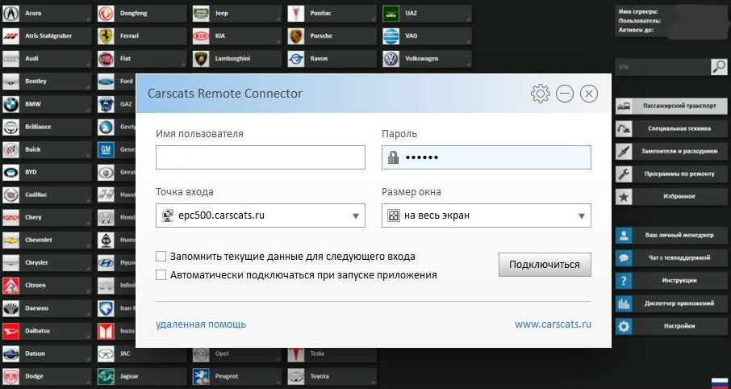731x389 pixels.
Task: Minimize the Remote Connector dialog
Action: 565,94
